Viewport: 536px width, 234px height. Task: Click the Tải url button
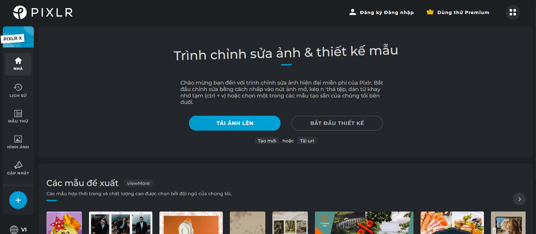coord(307,141)
